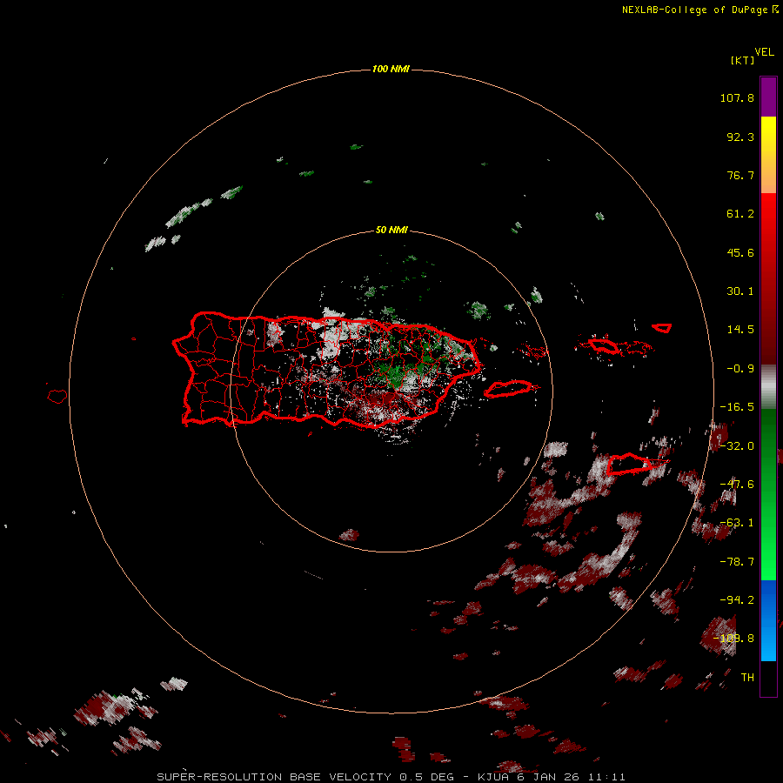This screenshot has height=783, width=783.
Task: Click the 76.7 legend value
Action: pyautogui.click(x=740, y=175)
